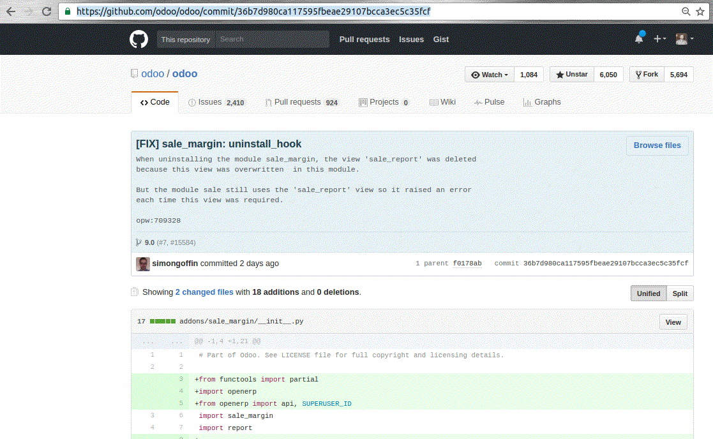Open the odoo owner link
This screenshot has height=439, width=713.
click(x=153, y=73)
